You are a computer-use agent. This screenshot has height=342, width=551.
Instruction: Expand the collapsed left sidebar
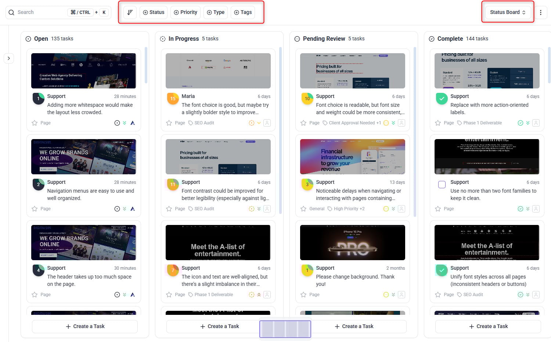point(9,58)
